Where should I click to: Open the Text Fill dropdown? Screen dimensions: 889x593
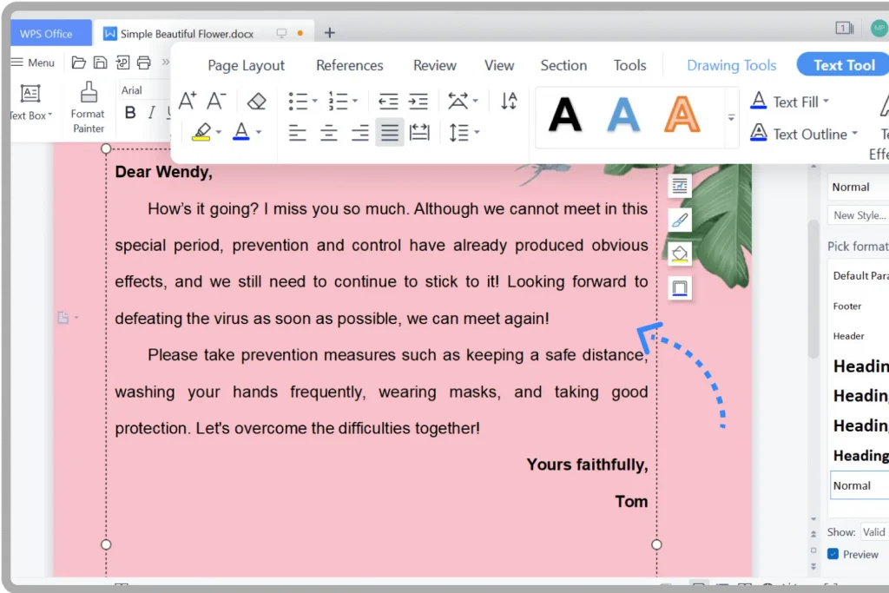(826, 102)
